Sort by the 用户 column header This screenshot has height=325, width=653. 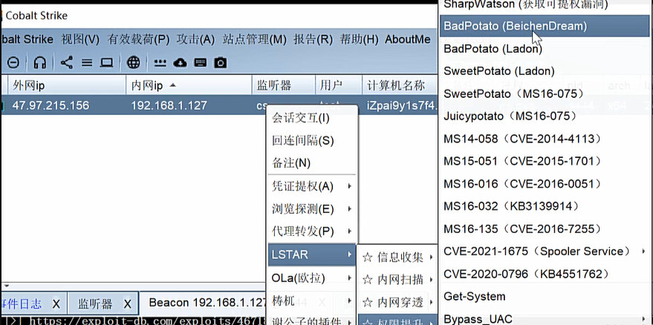(x=339, y=85)
